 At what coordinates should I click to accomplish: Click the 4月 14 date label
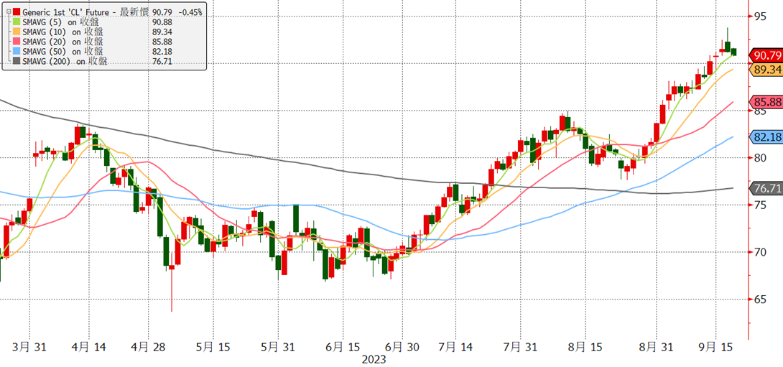point(89,346)
